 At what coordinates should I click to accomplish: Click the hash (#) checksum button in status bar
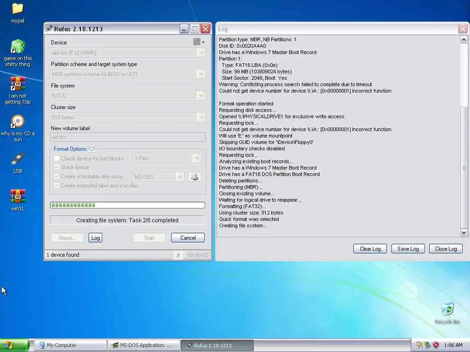178,255
